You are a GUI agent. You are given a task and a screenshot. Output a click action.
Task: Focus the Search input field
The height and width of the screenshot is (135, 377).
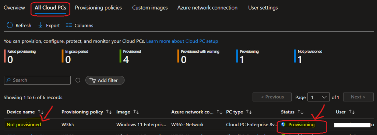pyautogui.click(x=37, y=80)
